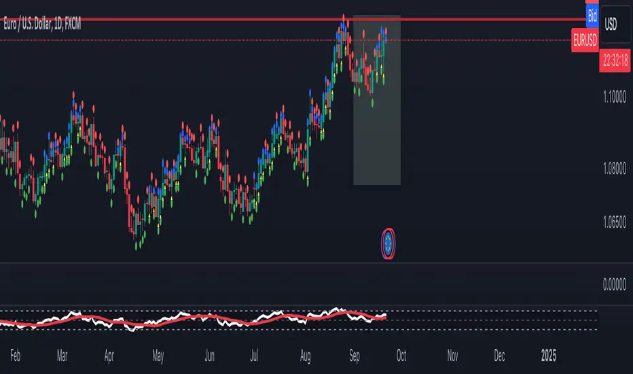Click the 2025 label on time axis
Screen dimensions: 633x374
[x=549, y=356]
